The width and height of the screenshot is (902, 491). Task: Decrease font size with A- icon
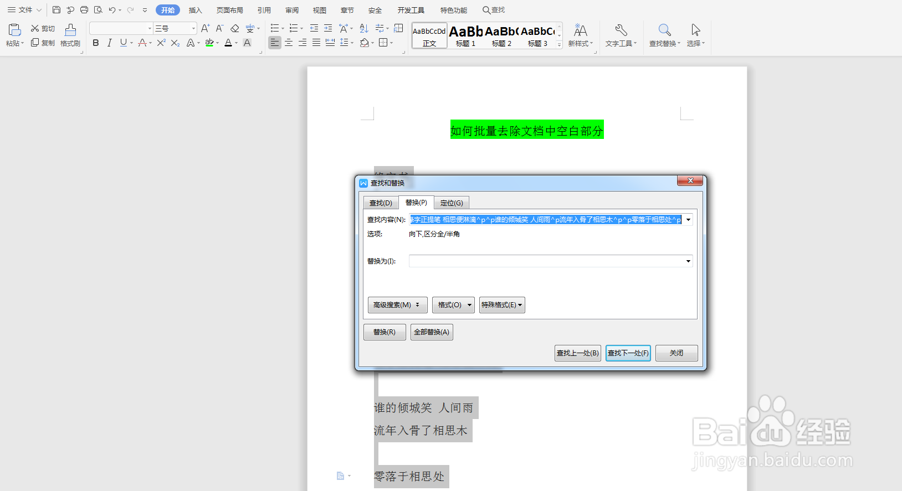pos(219,28)
